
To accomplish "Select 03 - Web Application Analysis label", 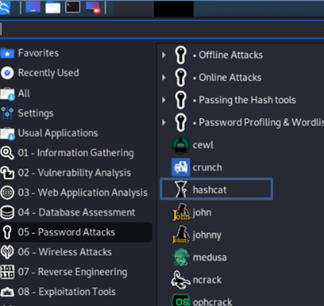I will (x=83, y=193).
